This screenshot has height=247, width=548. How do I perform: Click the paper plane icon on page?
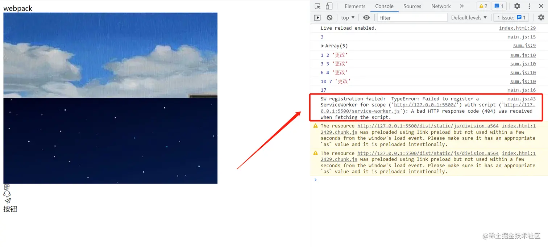(8, 201)
